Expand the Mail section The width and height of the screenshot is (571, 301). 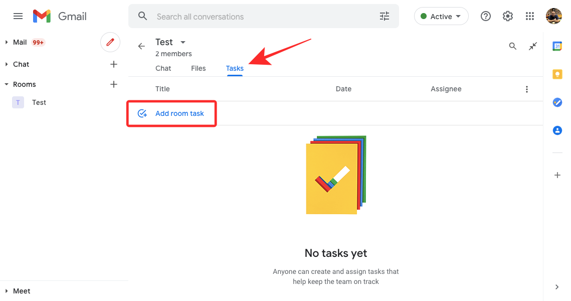(7, 42)
